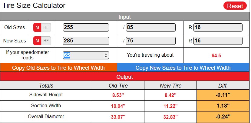Select M mode for Old Sizes
The height and width of the screenshot is (123, 251).
[37, 27]
